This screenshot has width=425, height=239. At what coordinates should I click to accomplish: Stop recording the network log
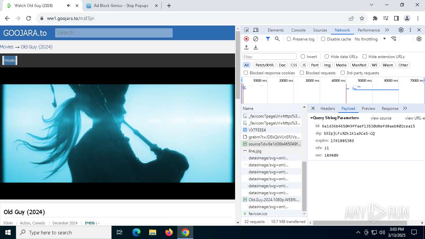tap(246, 39)
